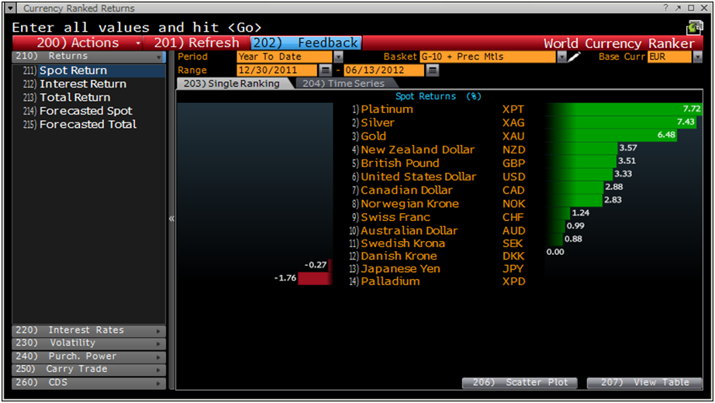Click the export icon at top right
Viewport: 715px width, 403px height.
(x=695, y=27)
